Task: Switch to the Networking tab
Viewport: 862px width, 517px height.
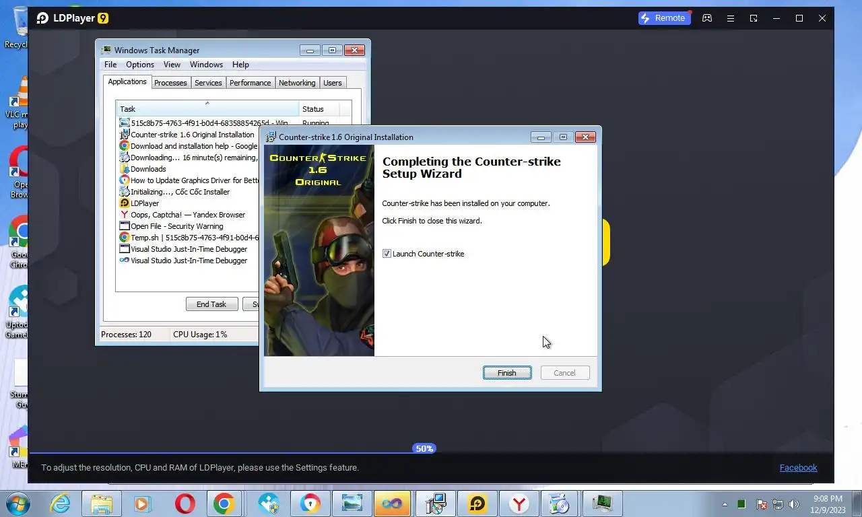Action: (297, 83)
